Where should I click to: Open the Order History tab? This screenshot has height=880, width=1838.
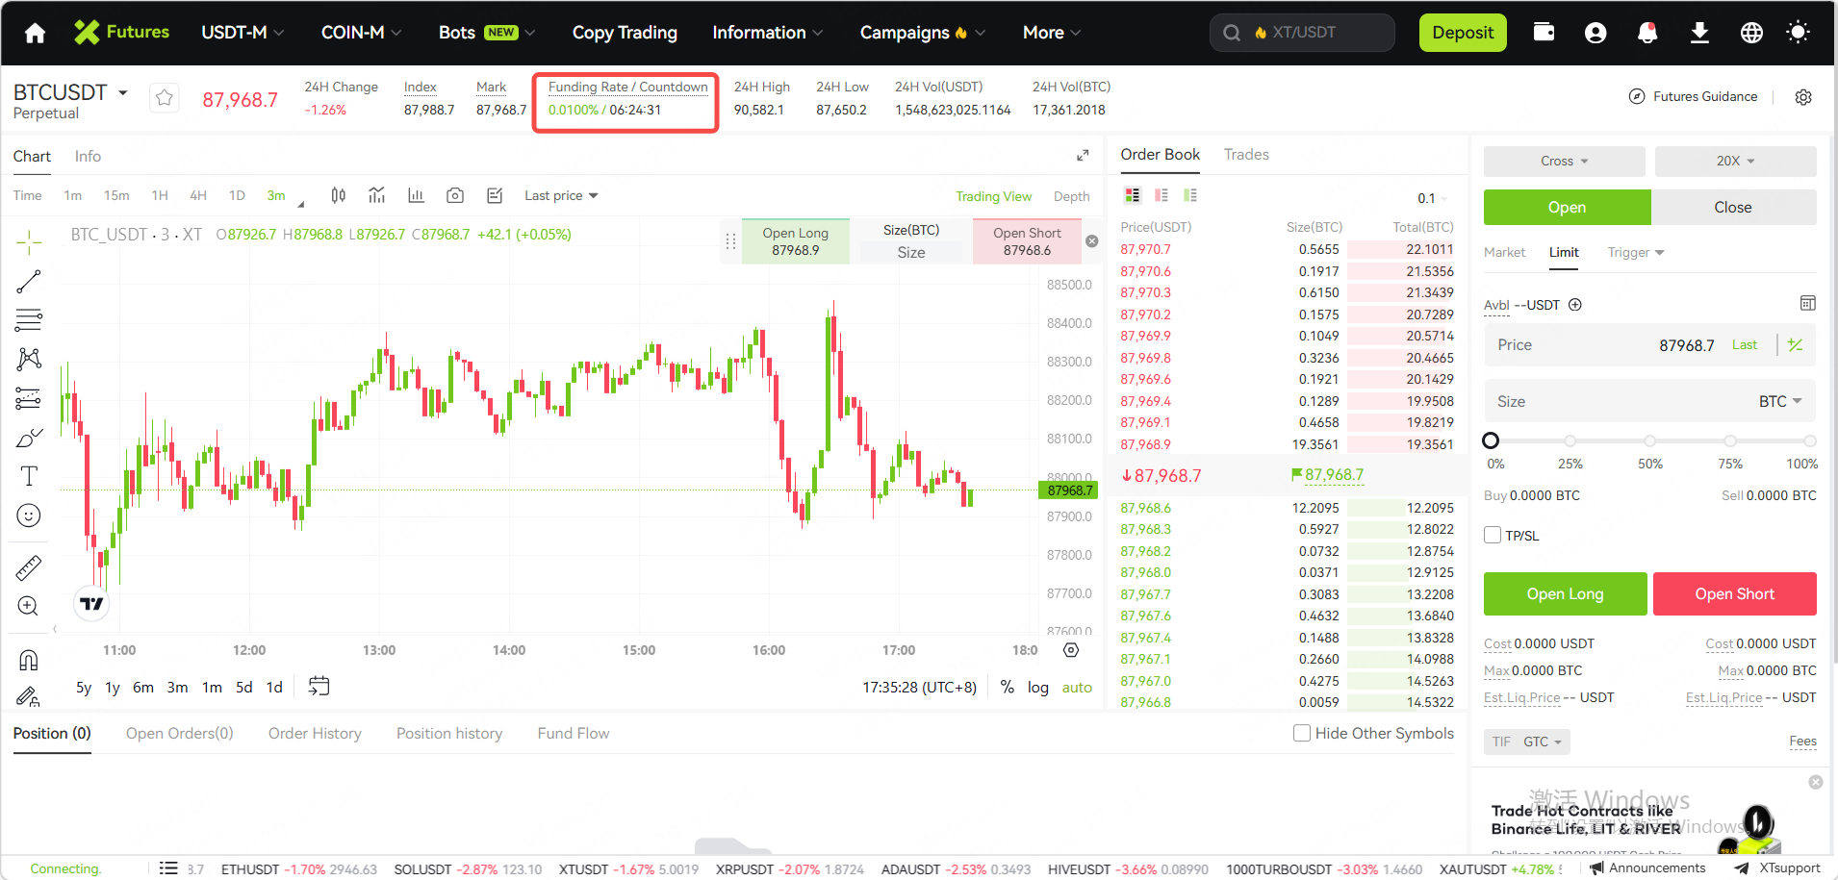(315, 734)
